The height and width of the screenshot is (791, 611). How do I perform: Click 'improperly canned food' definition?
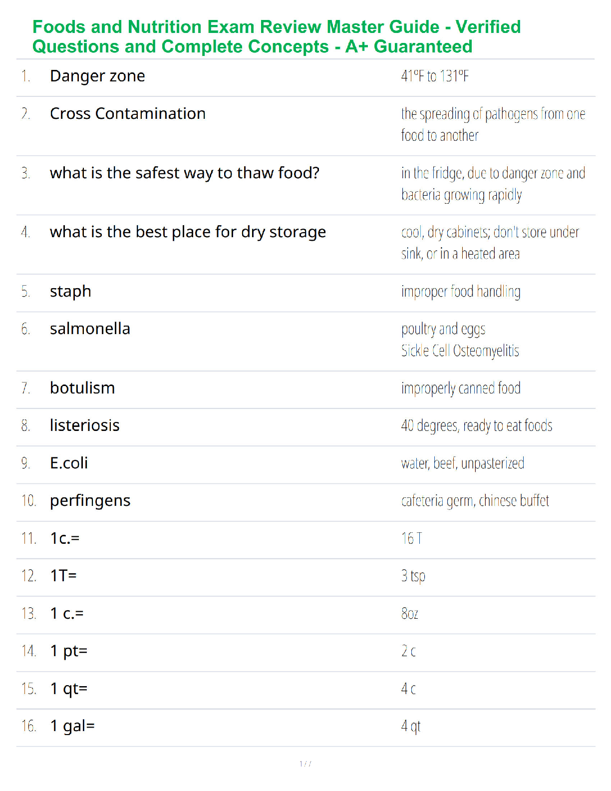pos(461,388)
